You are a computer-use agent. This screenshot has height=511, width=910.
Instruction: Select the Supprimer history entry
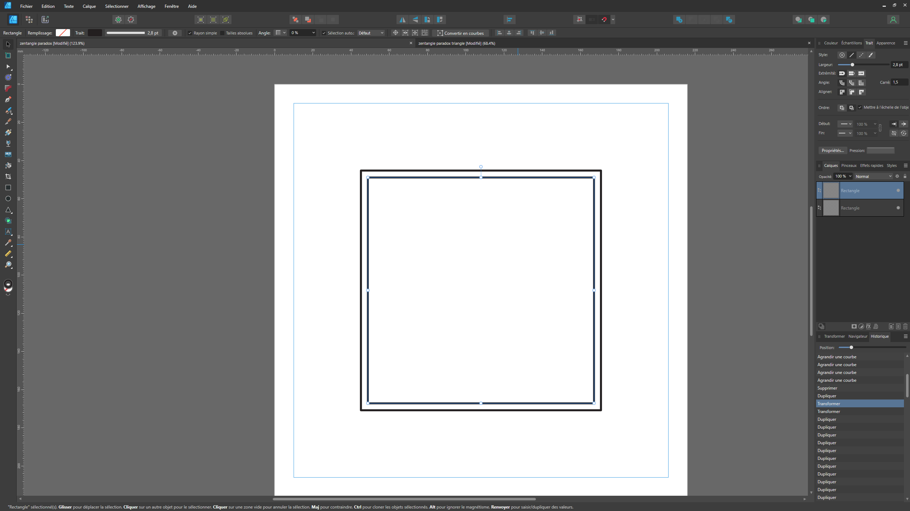827,388
